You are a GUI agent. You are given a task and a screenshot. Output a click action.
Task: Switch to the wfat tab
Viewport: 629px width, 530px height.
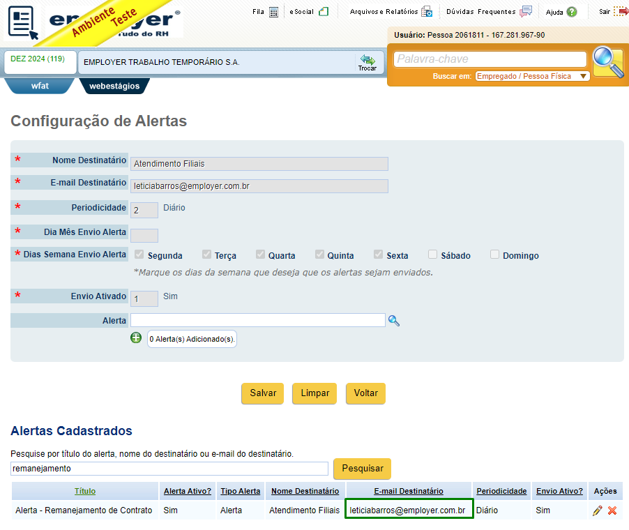coord(40,86)
